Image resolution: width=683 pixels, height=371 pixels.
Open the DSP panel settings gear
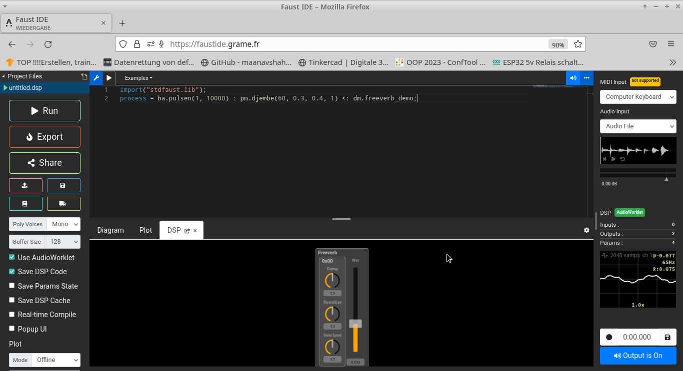click(x=586, y=230)
